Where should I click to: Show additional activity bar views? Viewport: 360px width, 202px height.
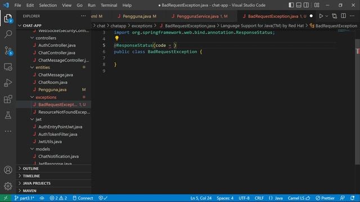[8, 131]
